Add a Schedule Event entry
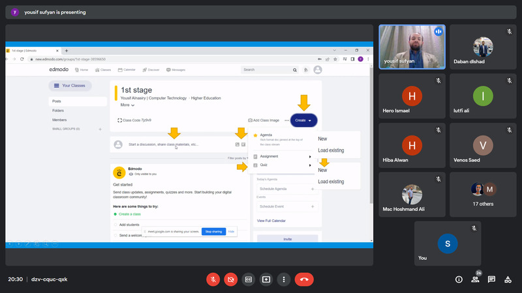The width and height of the screenshot is (522, 293). coord(313,206)
